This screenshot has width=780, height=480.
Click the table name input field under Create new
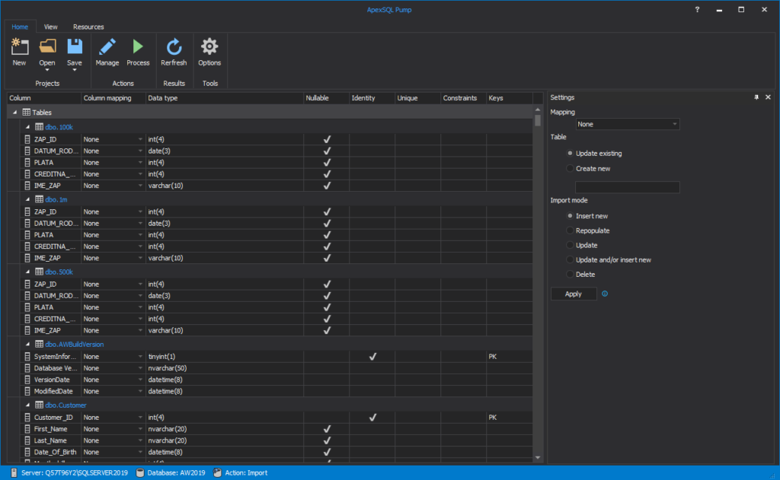point(627,186)
